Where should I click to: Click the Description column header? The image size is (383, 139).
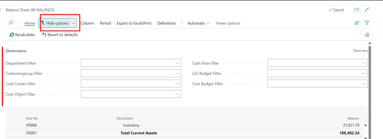point(125,118)
